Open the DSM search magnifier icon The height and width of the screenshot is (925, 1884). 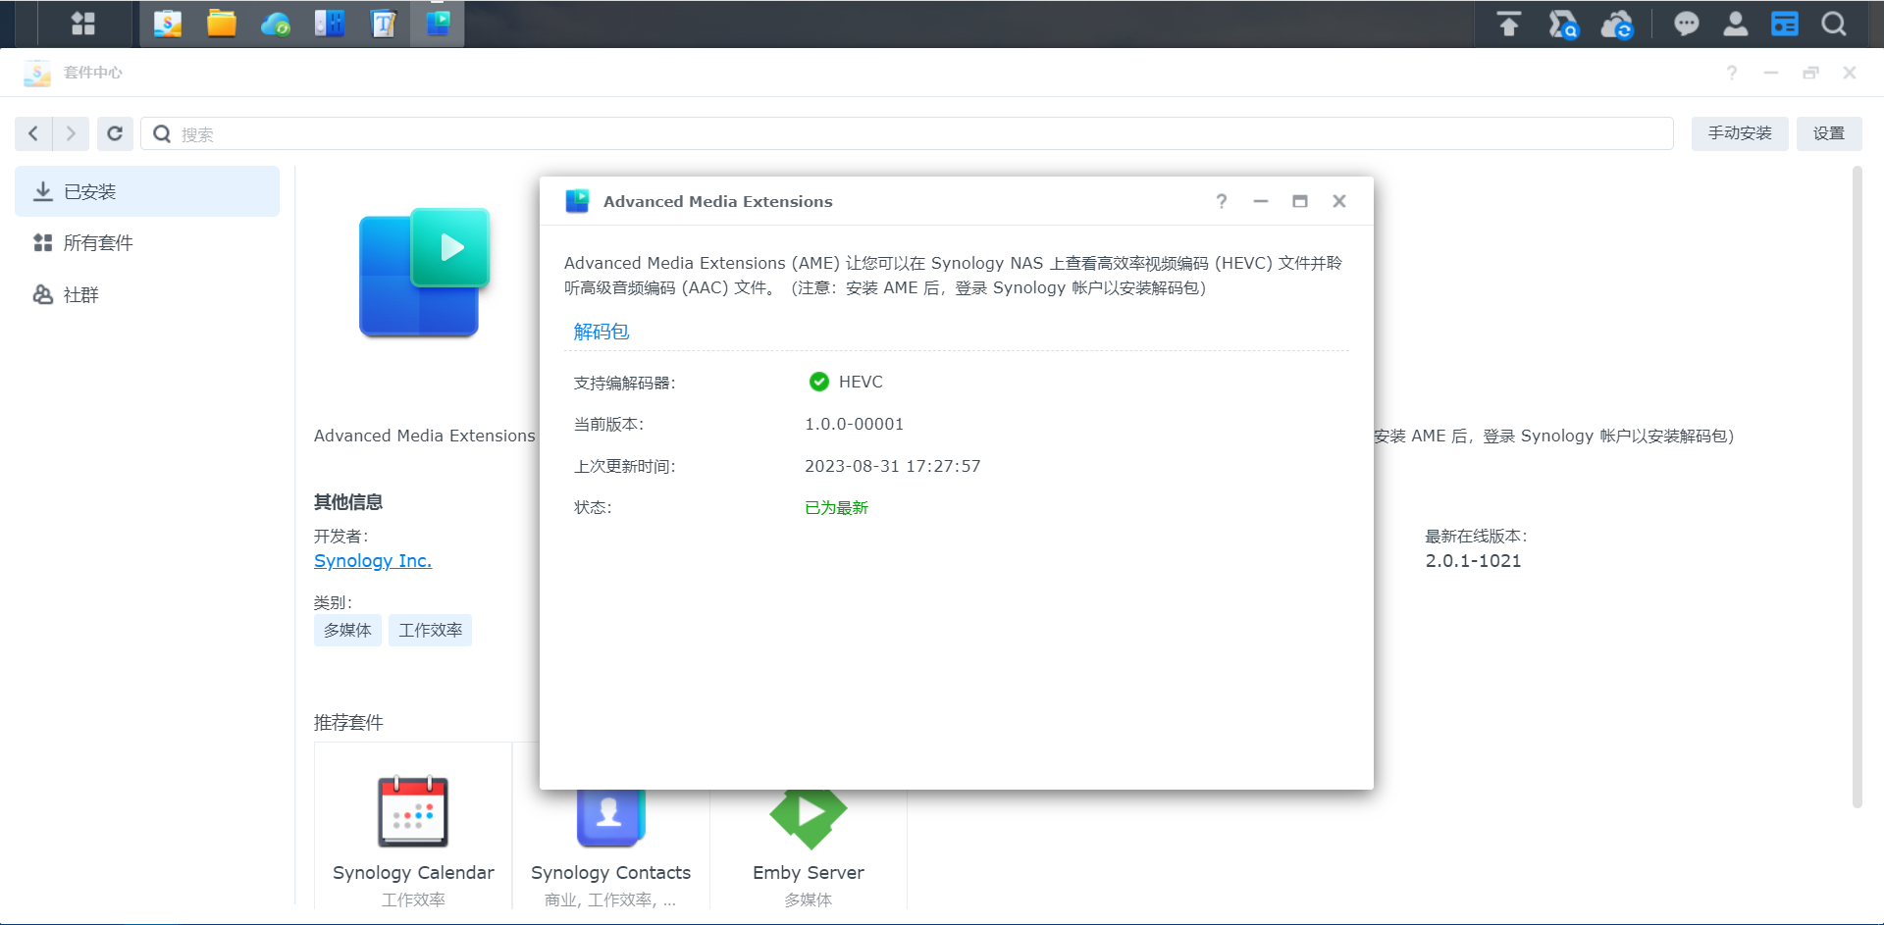(x=1834, y=24)
